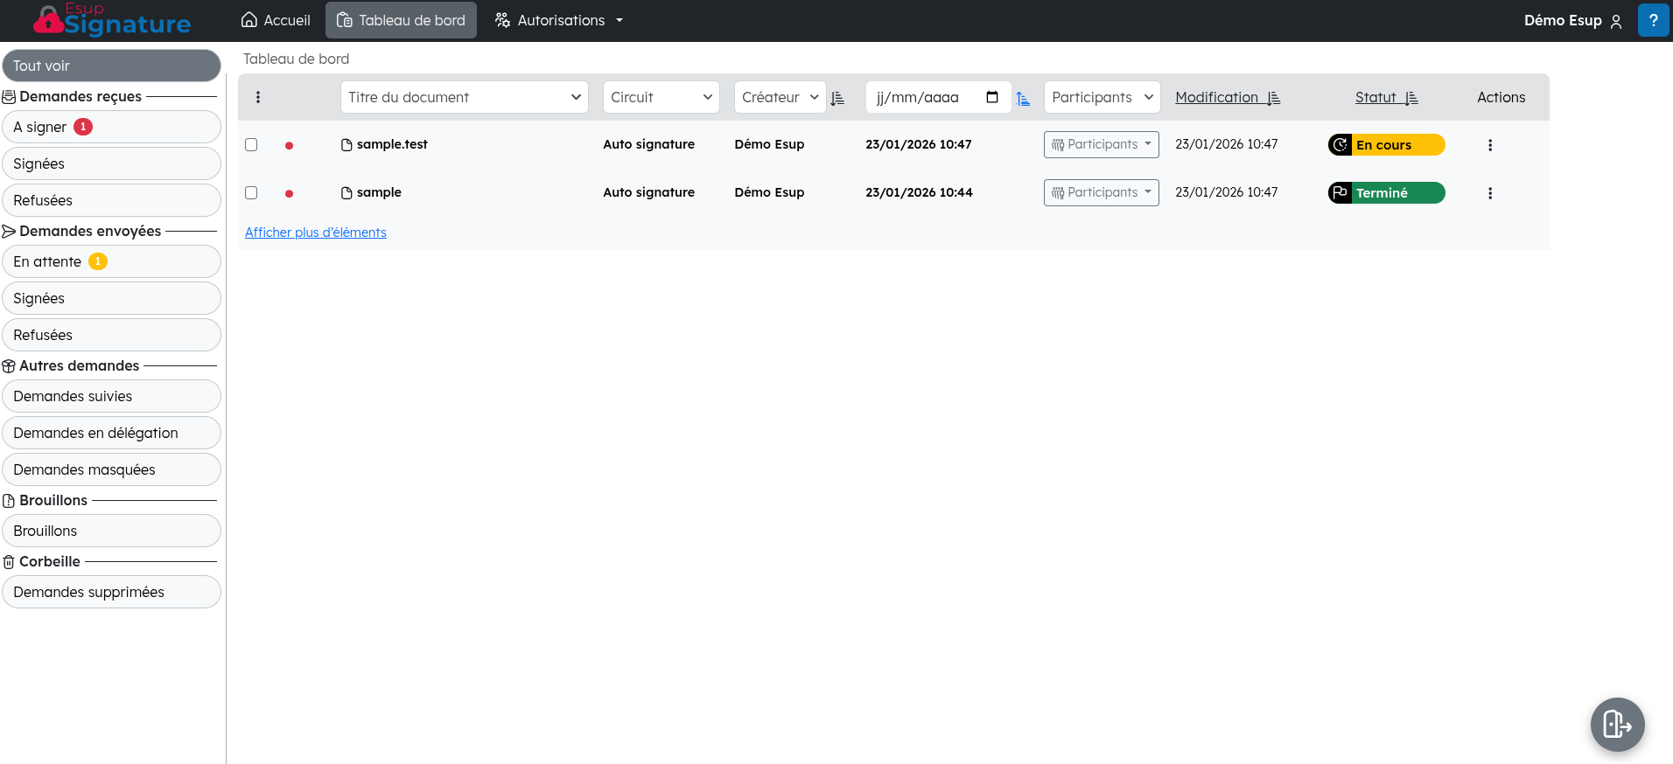The image size is (1673, 764).
Task: Show the A signer requests
Action: click(111, 127)
